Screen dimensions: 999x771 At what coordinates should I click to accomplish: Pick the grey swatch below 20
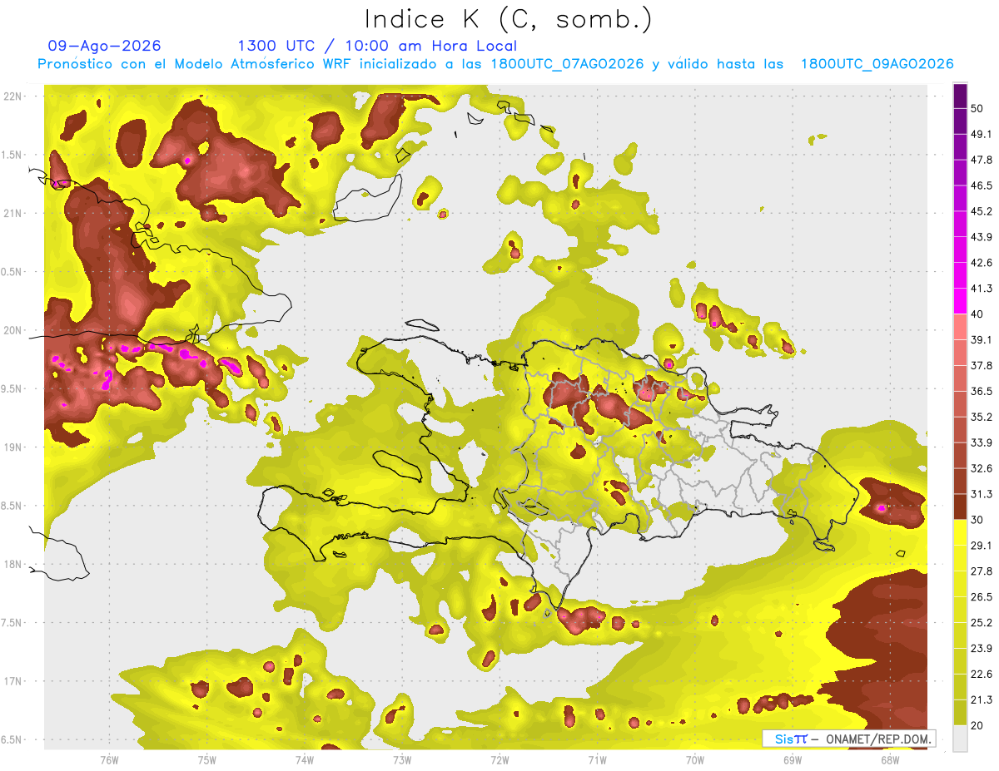960,738
